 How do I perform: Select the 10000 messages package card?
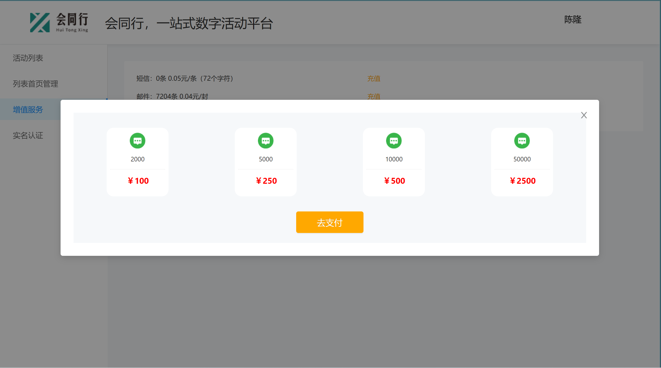pos(394,162)
